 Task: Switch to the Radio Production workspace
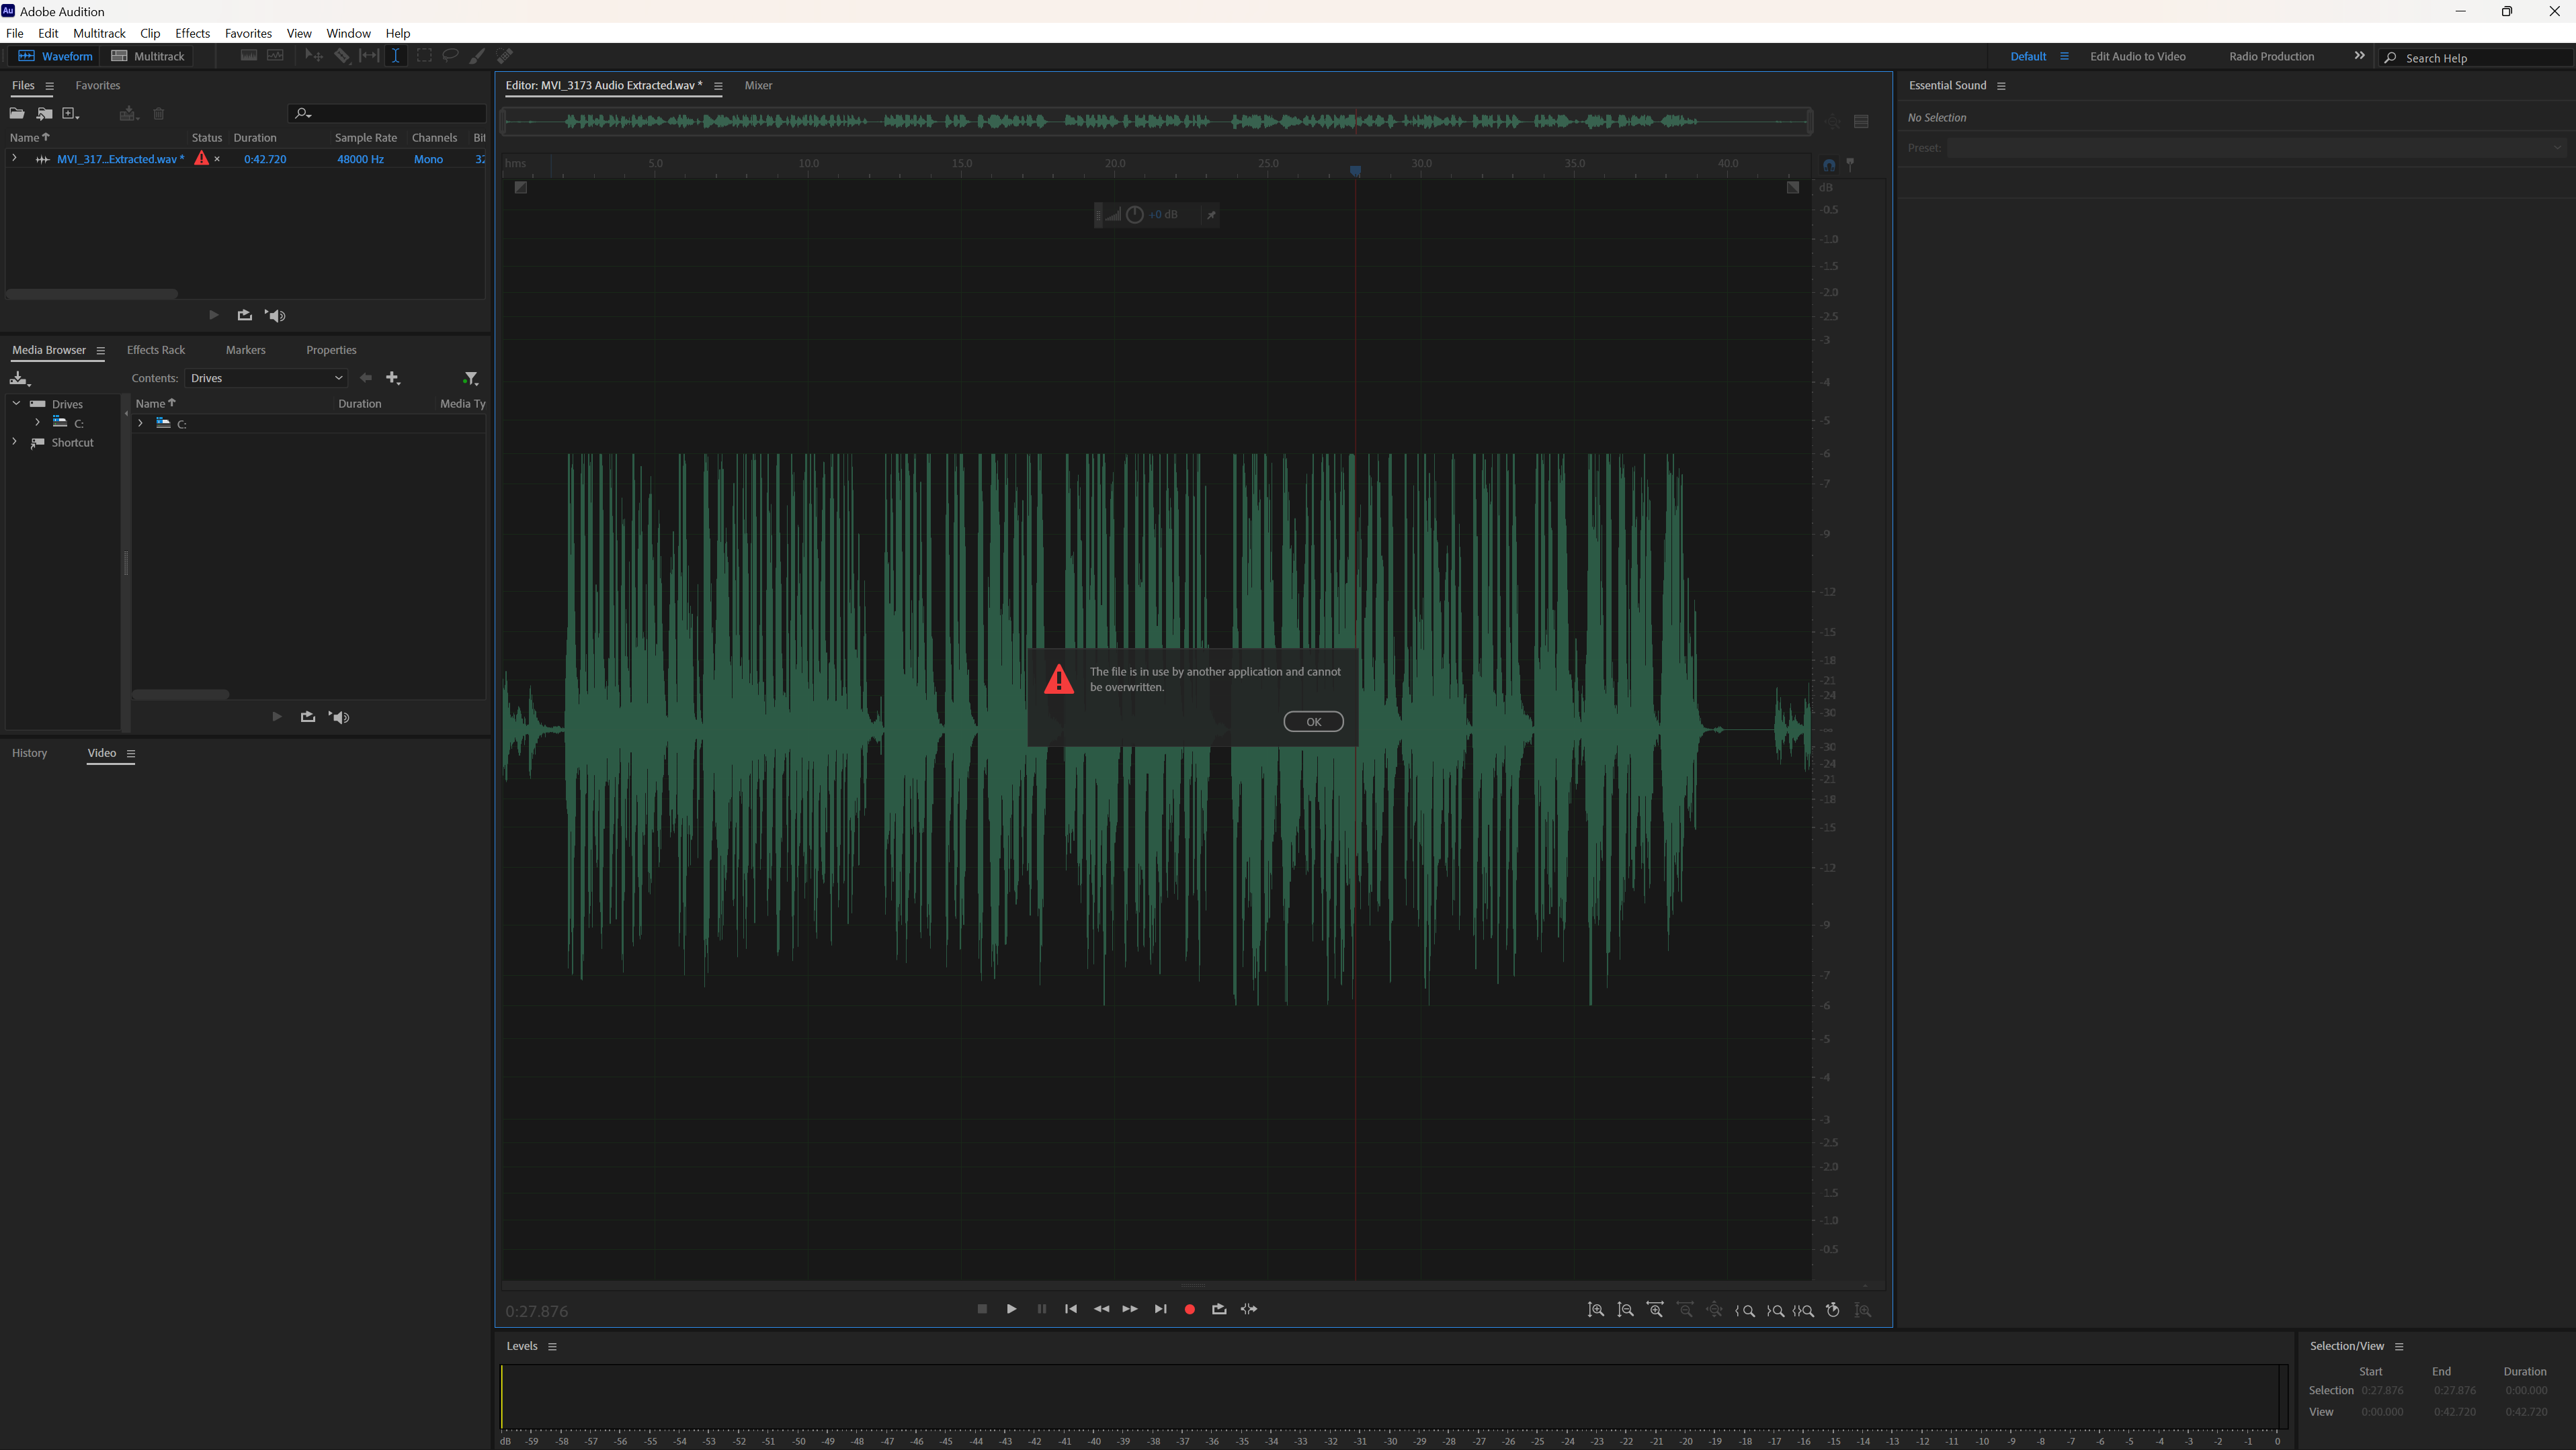[x=2271, y=56]
